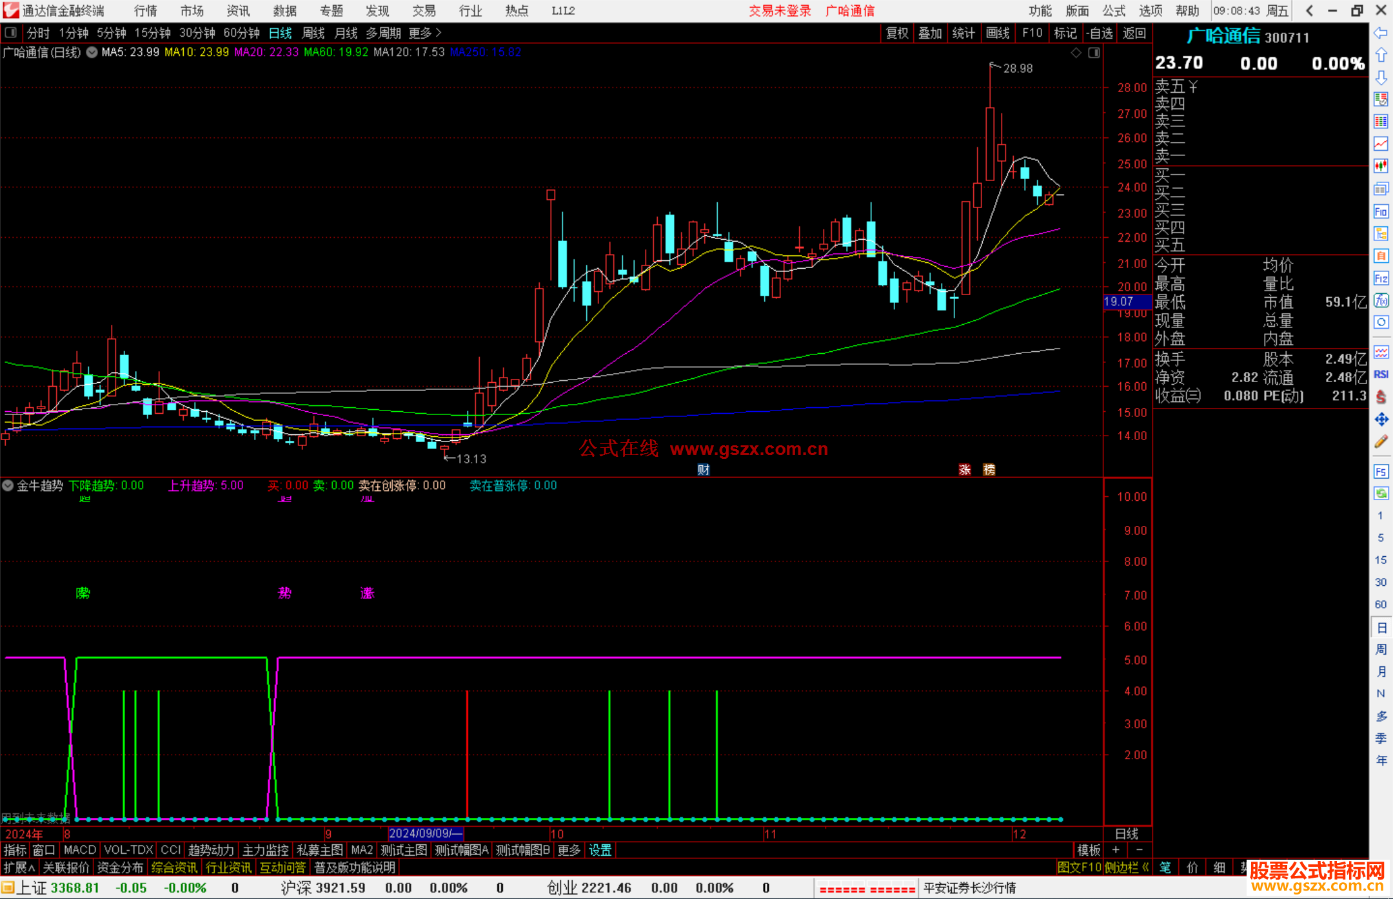Open the 更多 indicators menu in indicator bar
This screenshot has height=899, width=1393.
pos(569,850)
